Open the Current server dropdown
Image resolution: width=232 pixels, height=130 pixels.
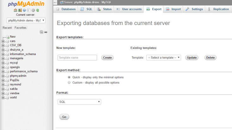point(26,21)
